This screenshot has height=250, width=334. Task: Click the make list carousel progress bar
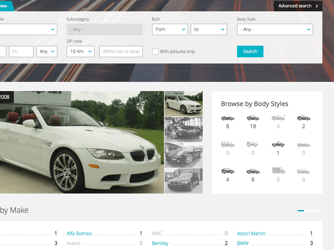(x=310, y=211)
